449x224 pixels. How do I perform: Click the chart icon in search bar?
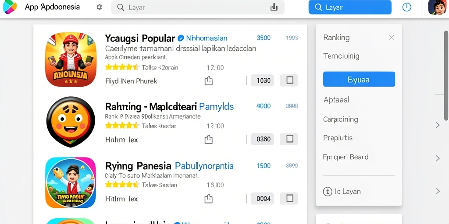(x=274, y=7)
